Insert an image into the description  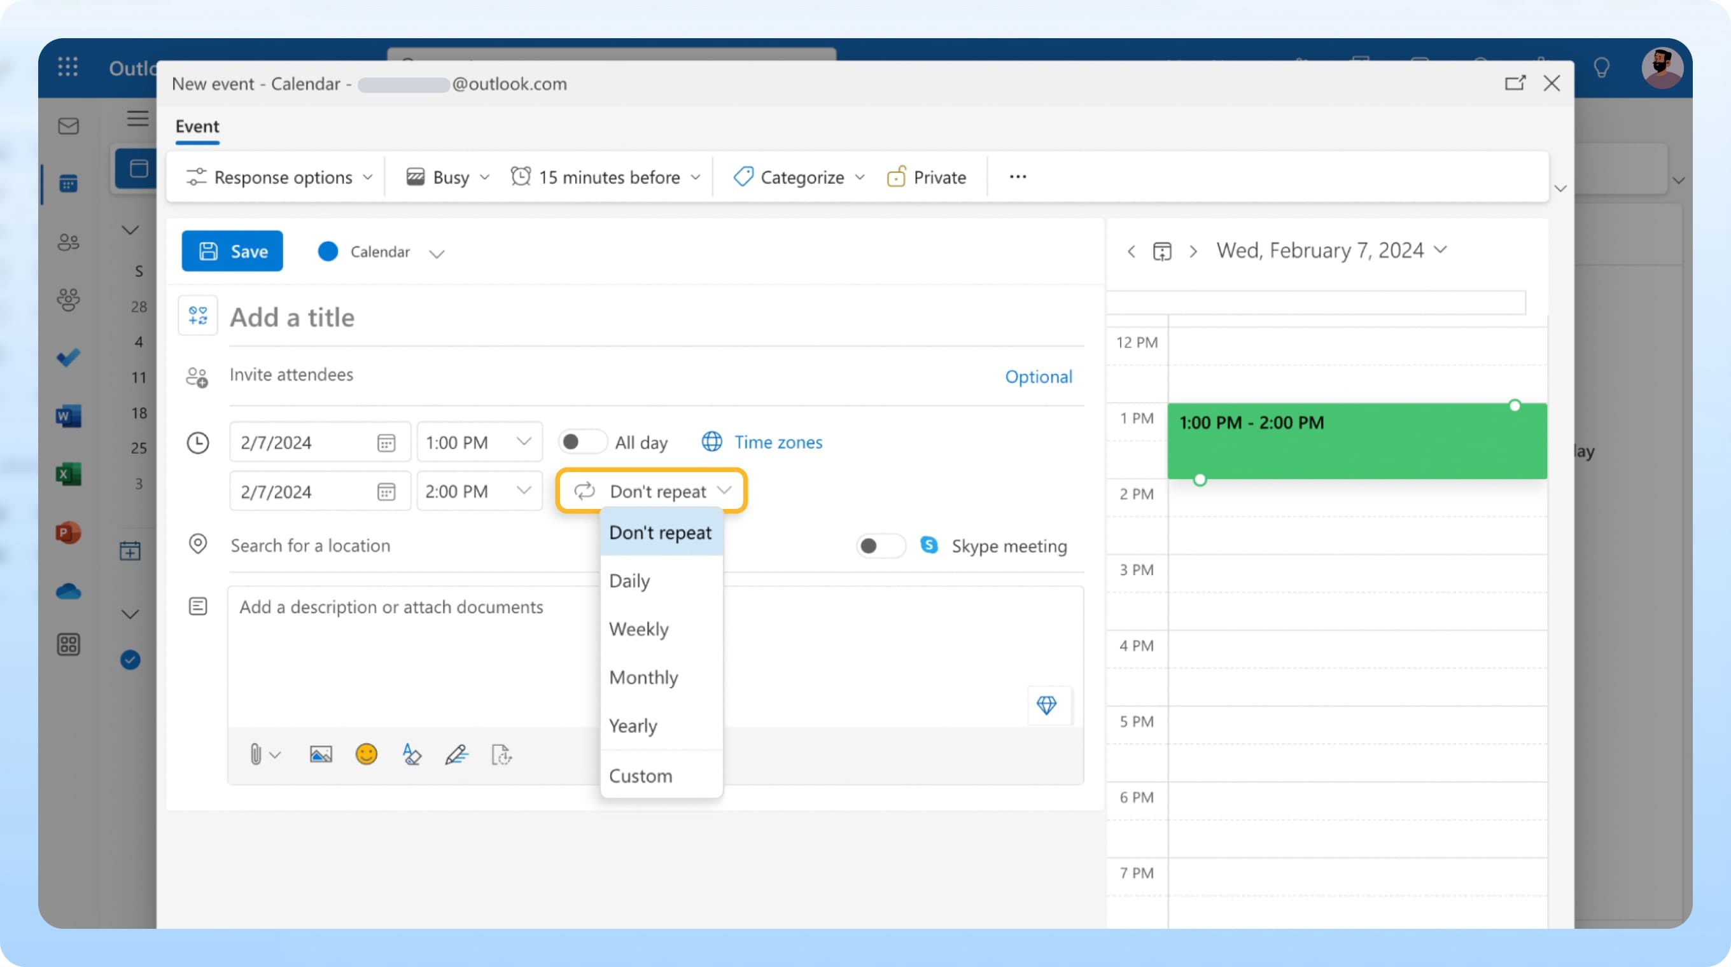pyautogui.click(x=321, y=754)
